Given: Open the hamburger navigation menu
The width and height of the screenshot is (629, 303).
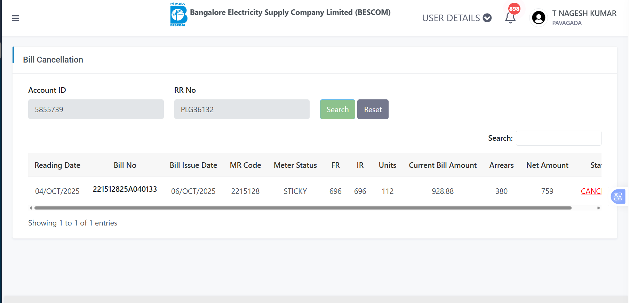Looking at the screenshot, I should click(15, 18).
